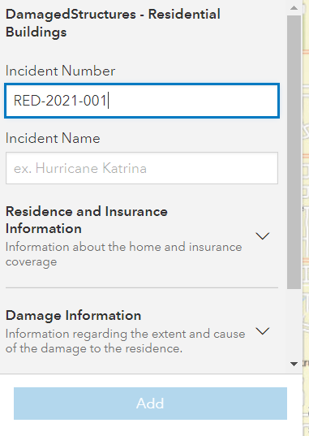
Task: Click the extent and cause of damage description
Action: point(125,341)
